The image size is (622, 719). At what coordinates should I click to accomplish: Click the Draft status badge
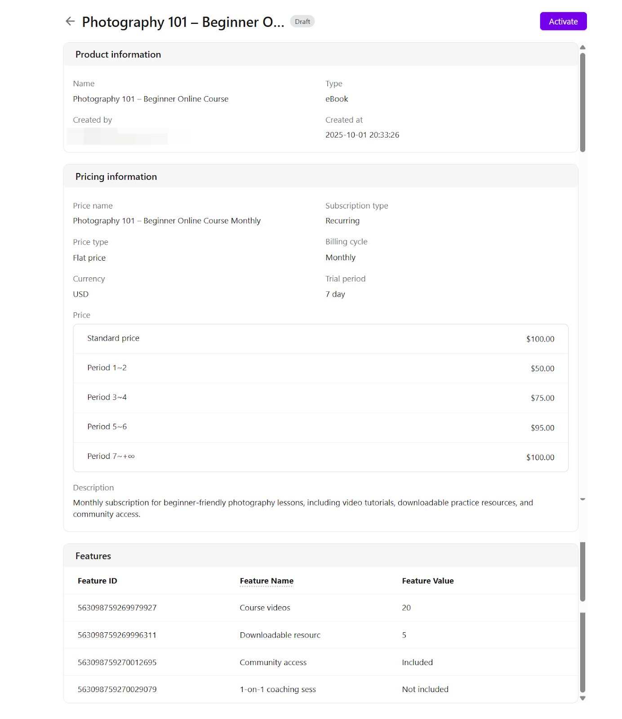click(302, 22)
